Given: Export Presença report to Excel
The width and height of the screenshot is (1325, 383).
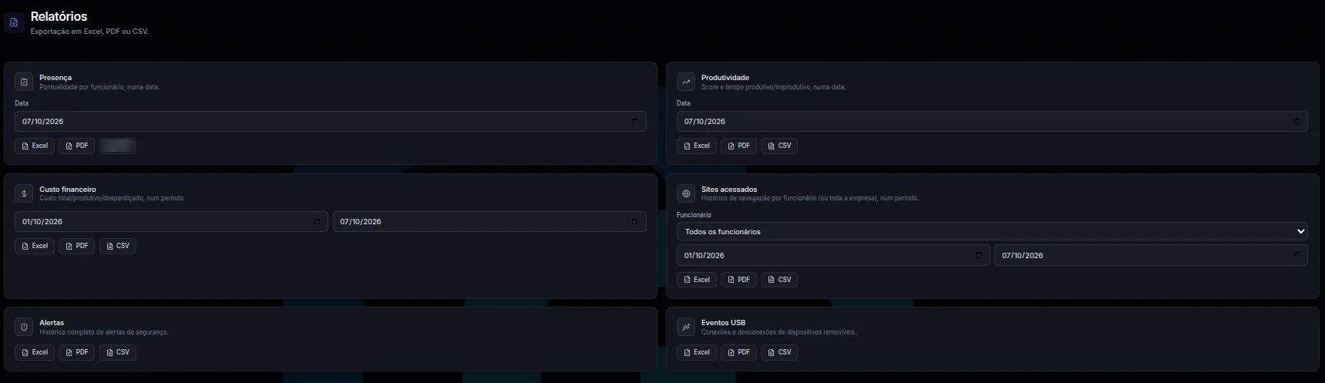Looking at the screenshot, I should pyautogui.click(x=35, y=146).
